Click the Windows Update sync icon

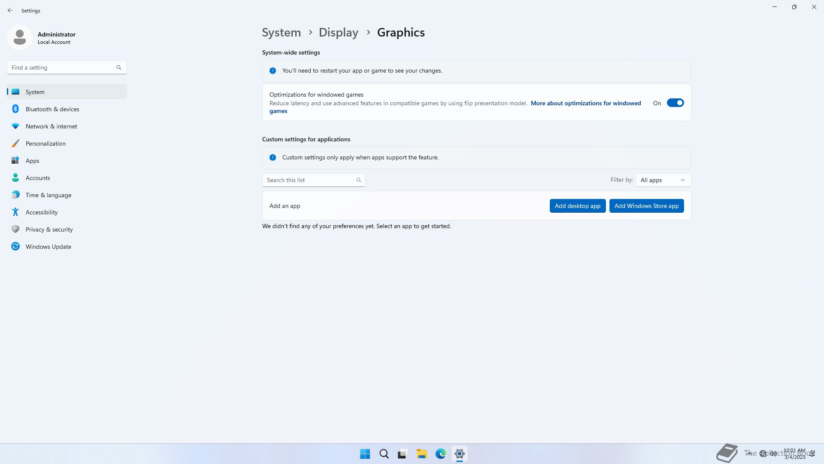[x=15, y=247]
